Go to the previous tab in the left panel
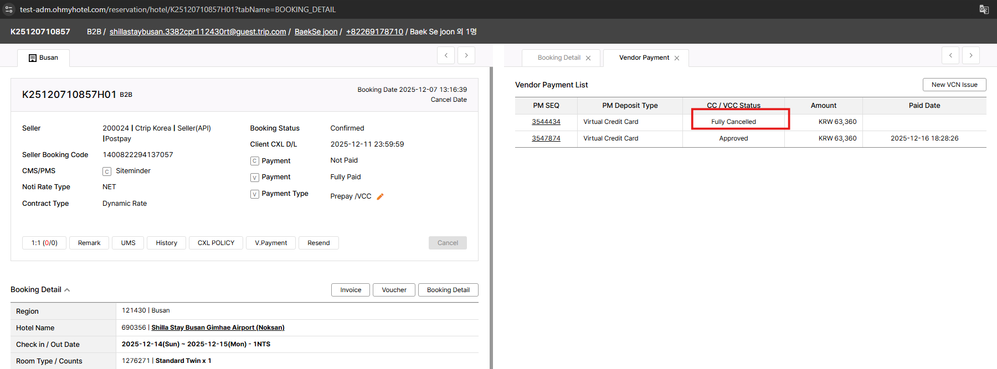Screen dimensions: 997x369 pos(446,55)
